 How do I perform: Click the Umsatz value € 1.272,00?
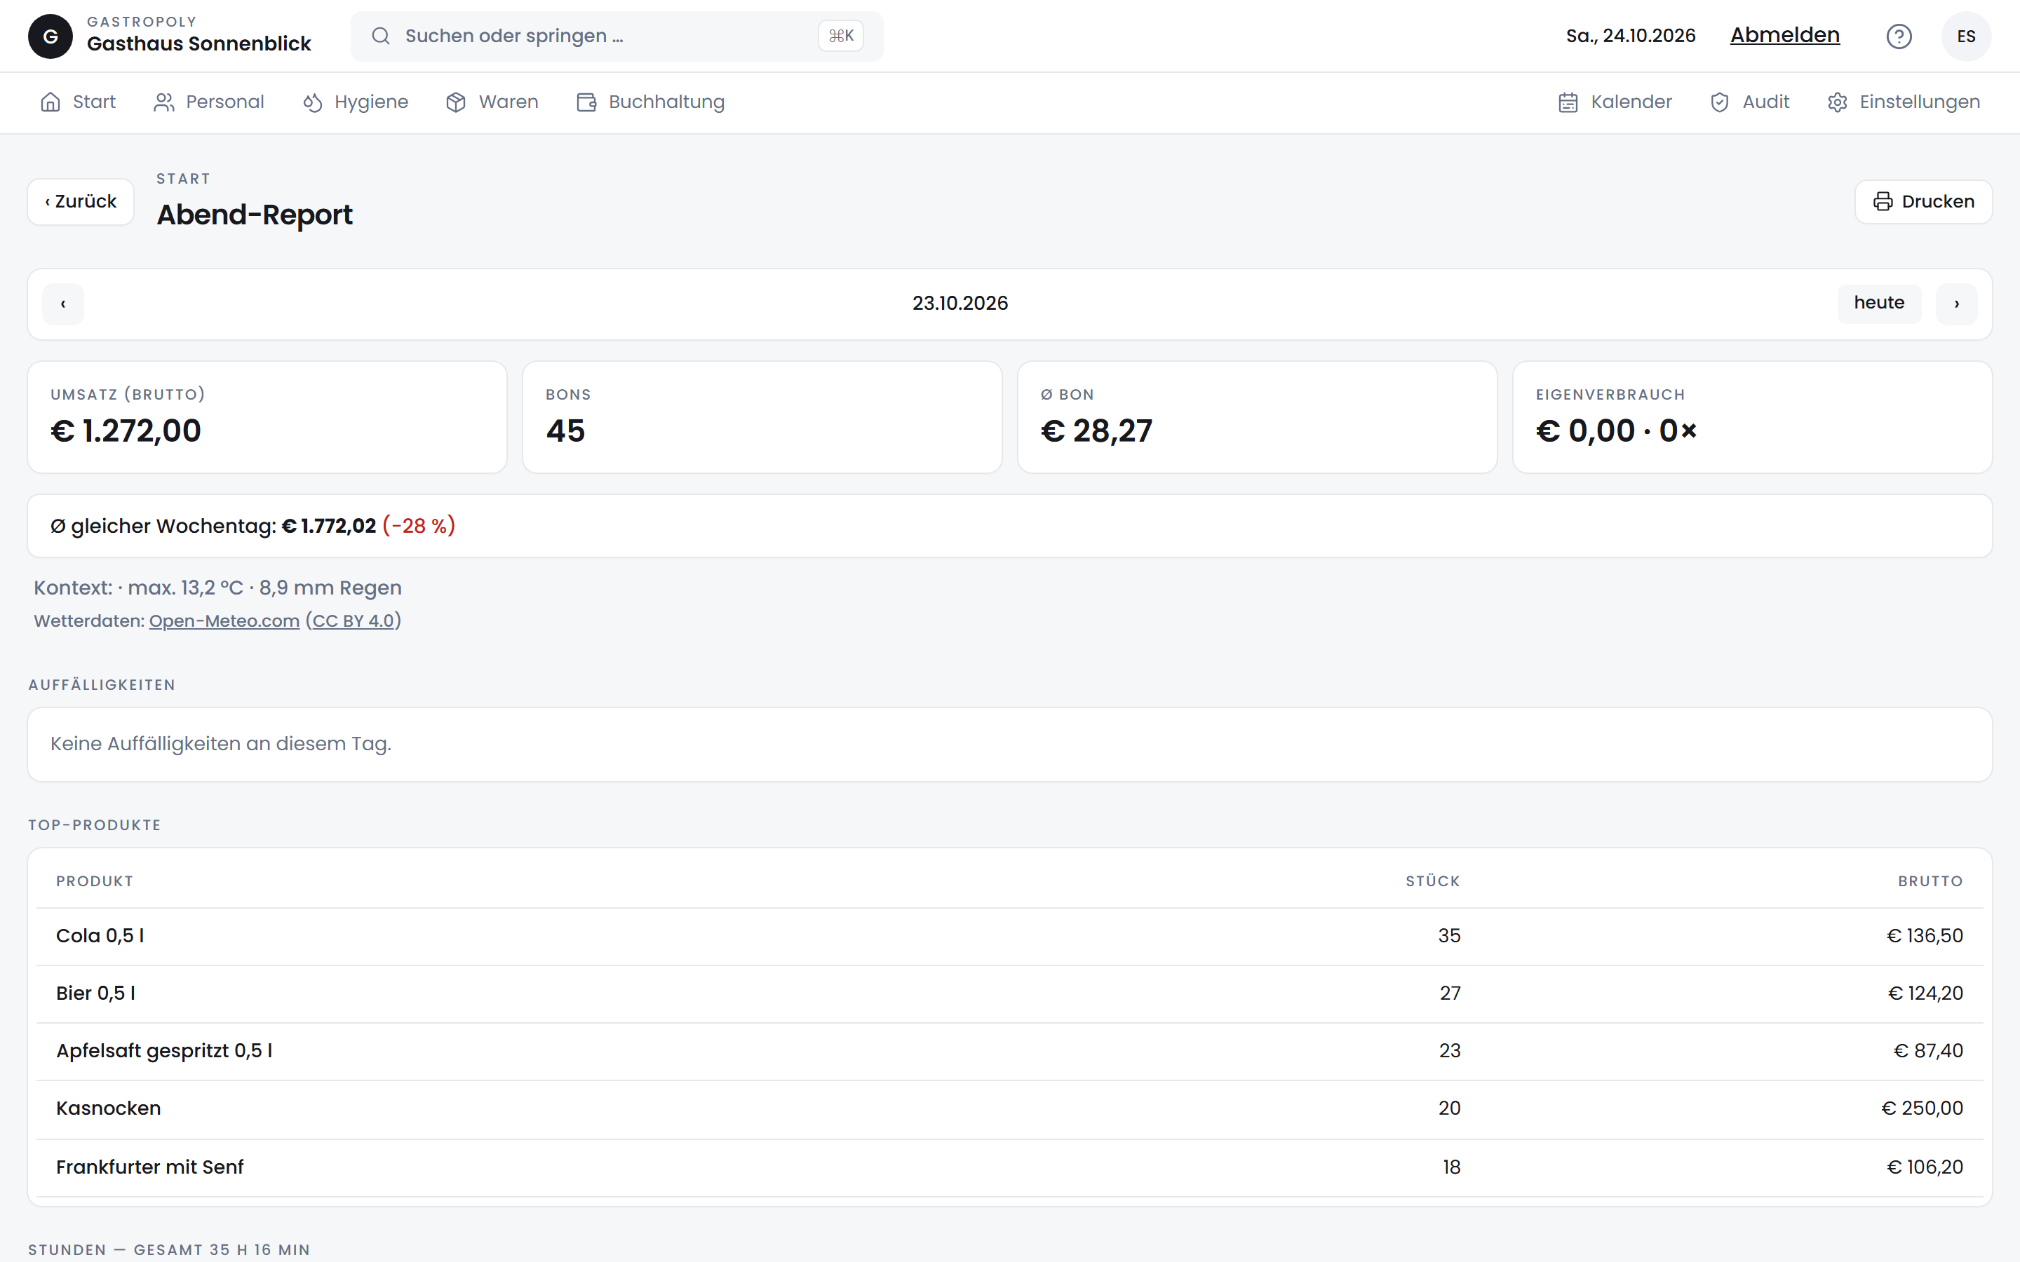[126, 430]
